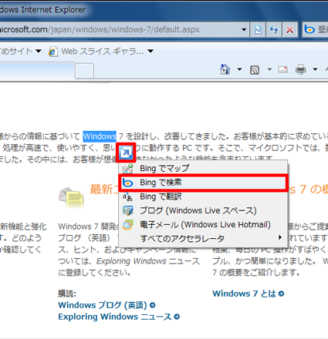This screenshot has height=339, width=328.
Task: Click the Bing map icon in menu
Action: 127,169
